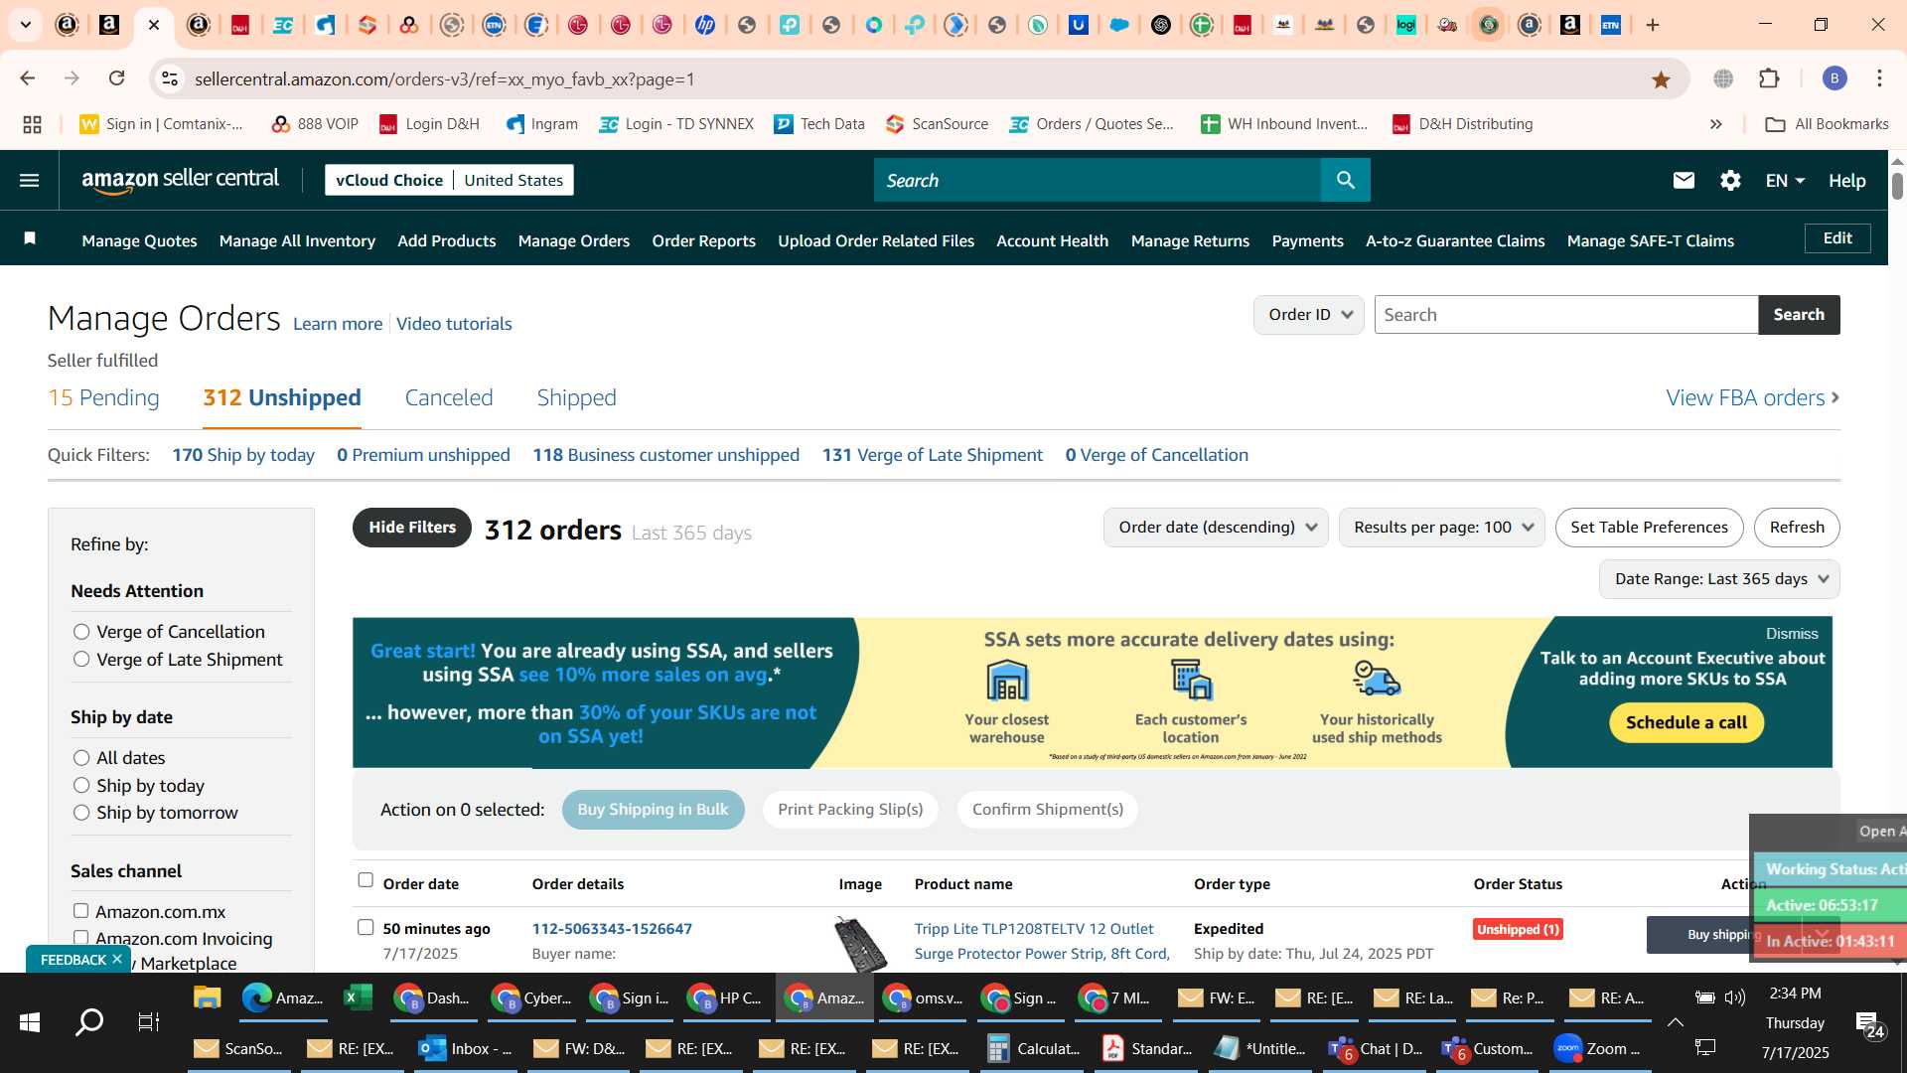Click the Amazon Seller Central logo
Screen dimensions: 1907x1073
(x=180, y=180)
